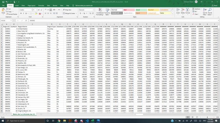Click the Undo arrow in Quick Access Toolbar
The width and height of the screenshot is (220, 123).
click(x=7, y=2)
